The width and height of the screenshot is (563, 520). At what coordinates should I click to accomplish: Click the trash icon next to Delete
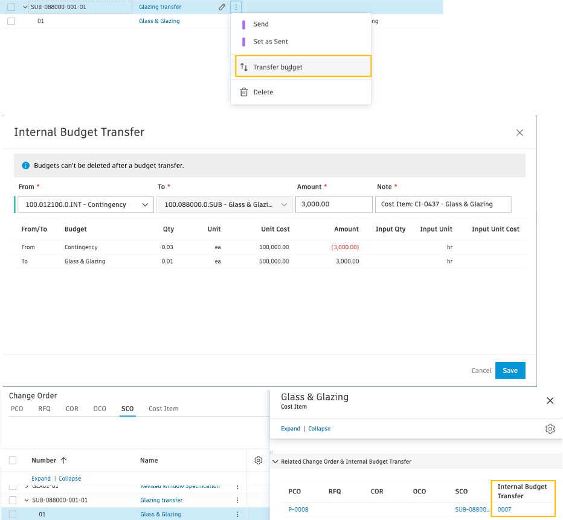(x=244, y=93)
